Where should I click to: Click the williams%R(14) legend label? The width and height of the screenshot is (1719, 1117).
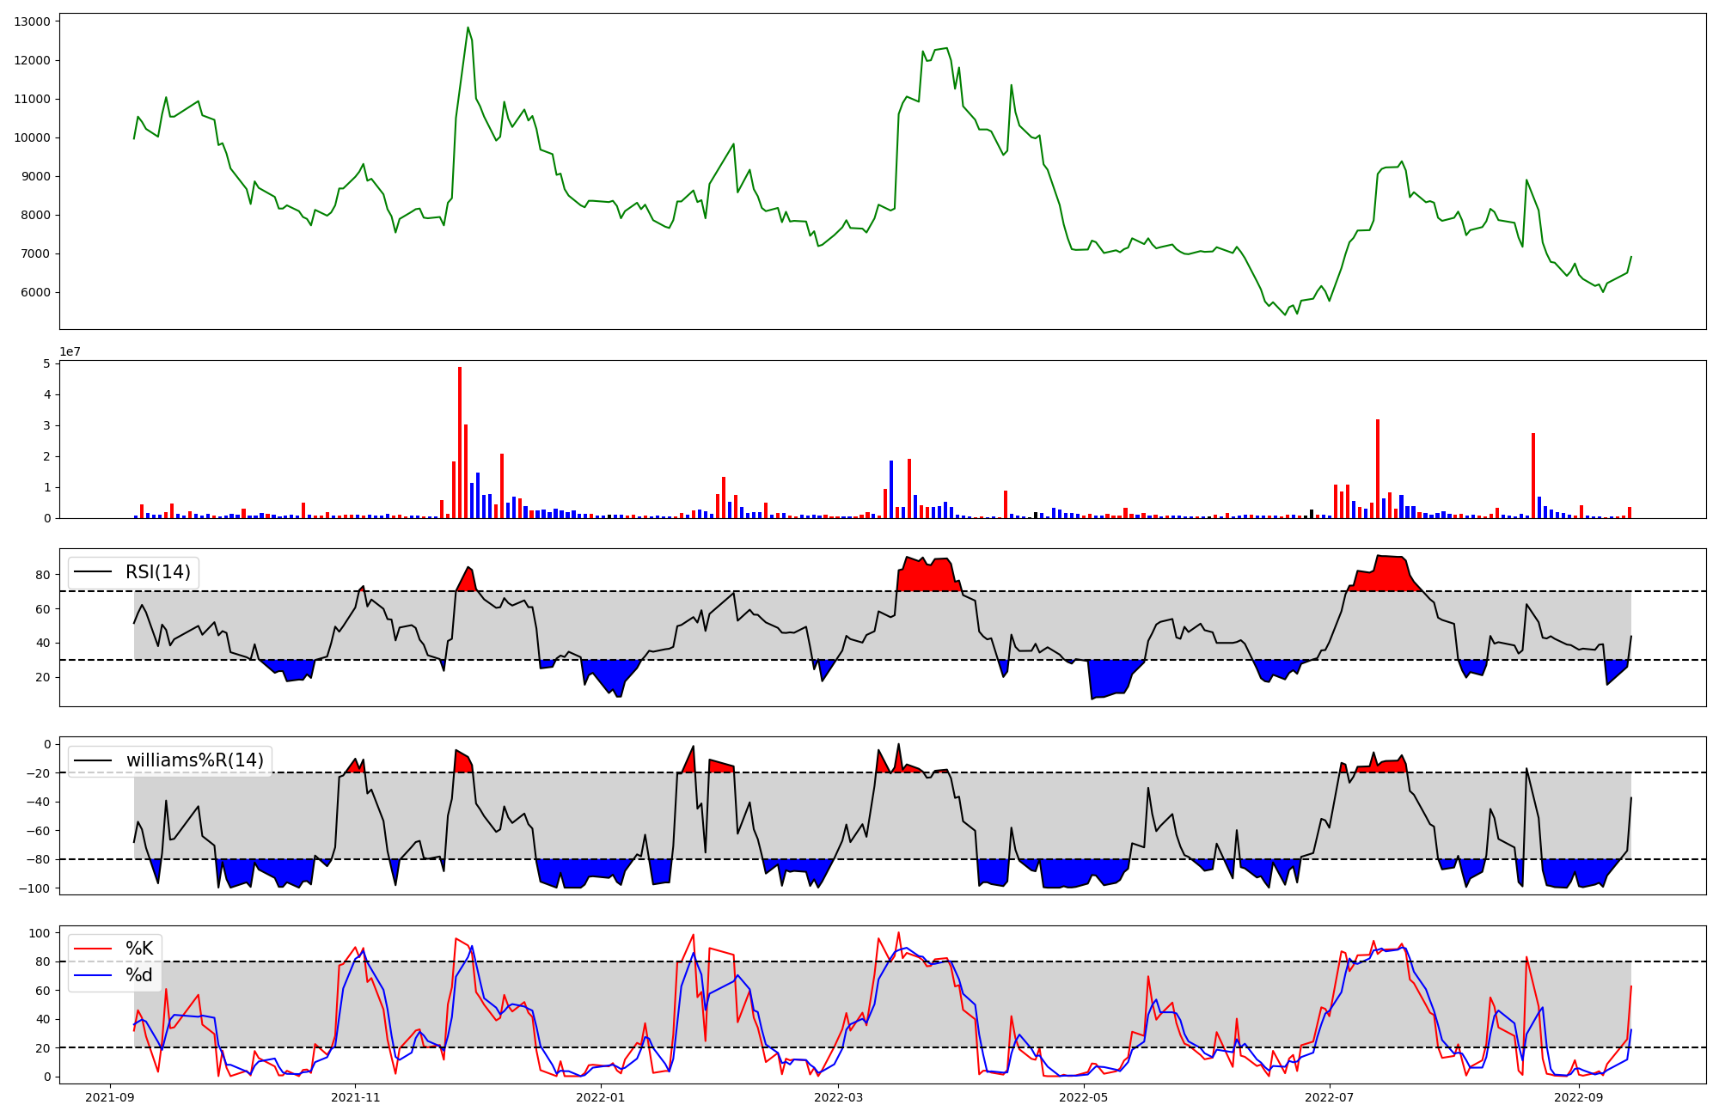(194, 760)
